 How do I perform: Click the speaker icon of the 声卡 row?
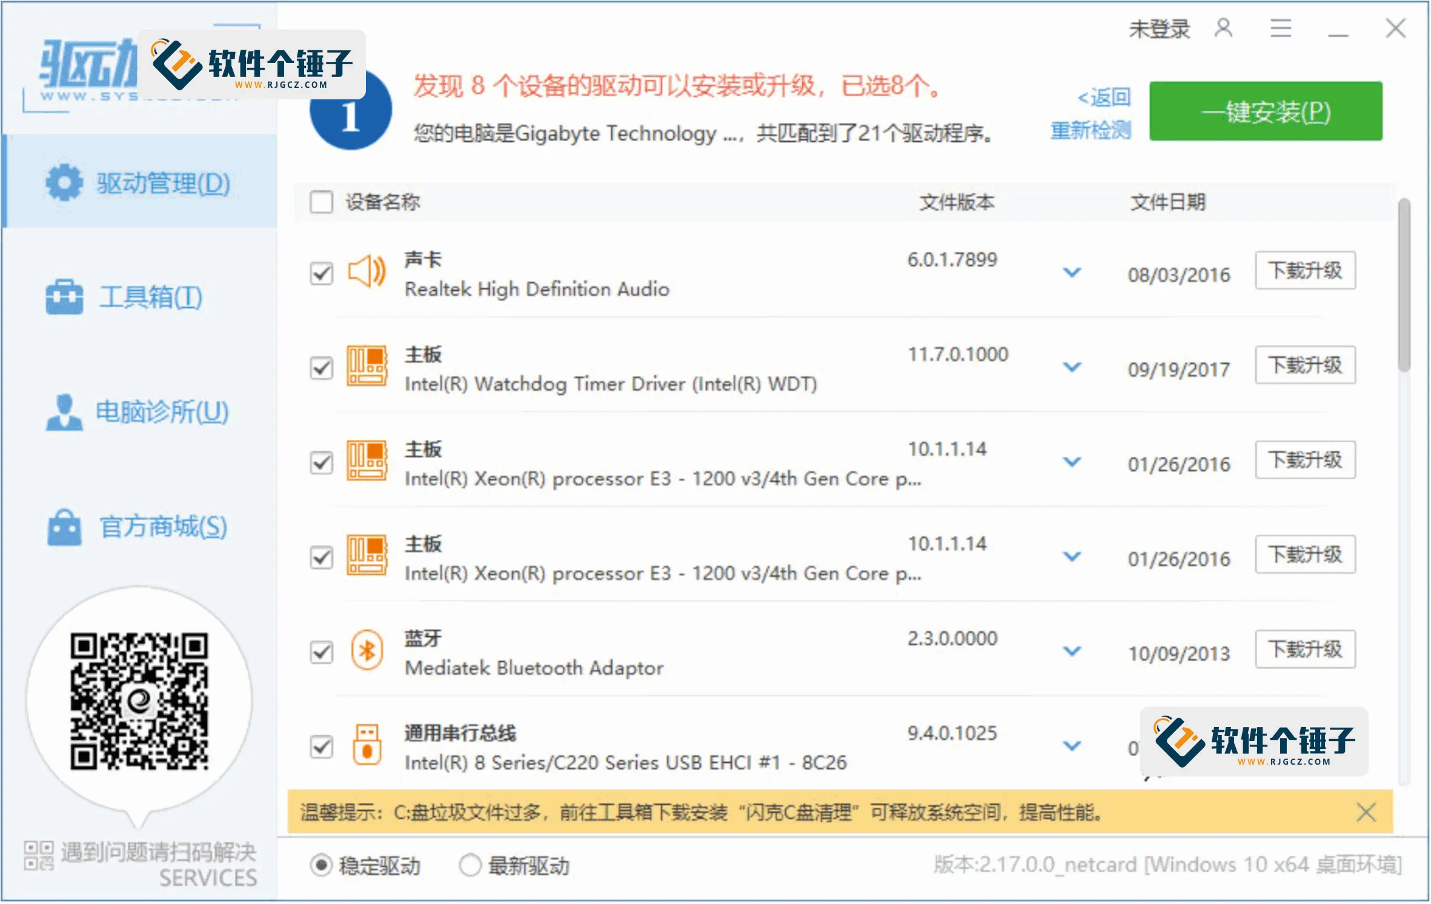tap(367, 271)
